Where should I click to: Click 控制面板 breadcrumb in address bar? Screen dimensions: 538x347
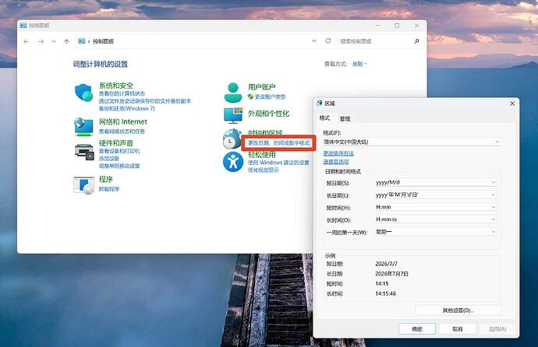tap(103, 41)
